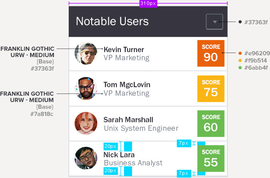The height and width of the screenshot is (178, 270).
Task: Click the Business Analyst subtitle
Action: (x=133, y=163)
